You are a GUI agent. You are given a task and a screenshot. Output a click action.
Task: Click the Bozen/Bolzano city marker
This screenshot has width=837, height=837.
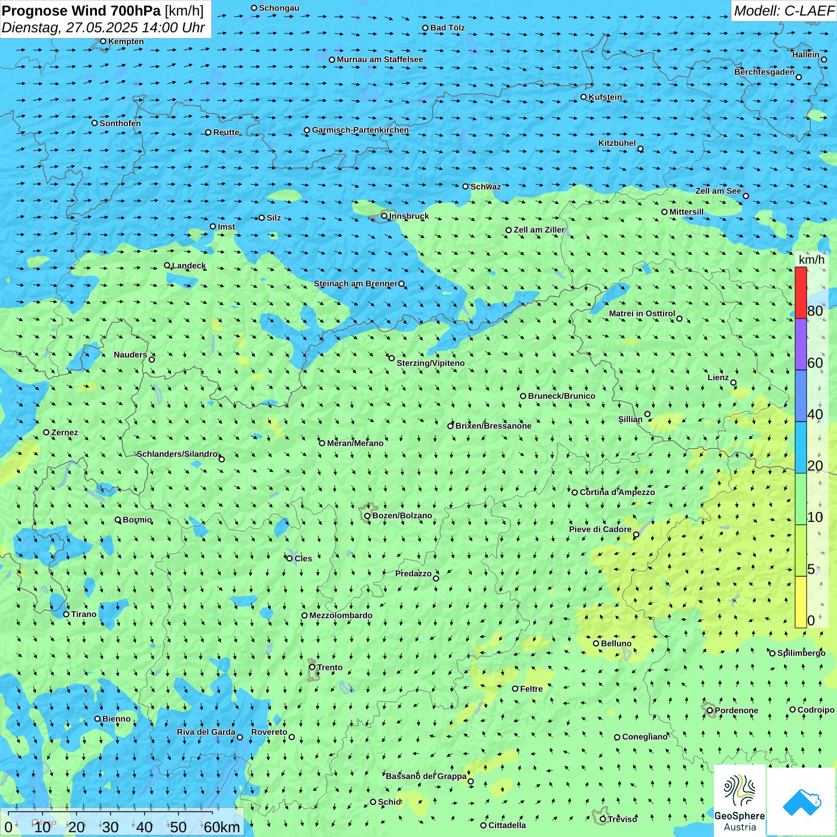(x=368, y=516)
